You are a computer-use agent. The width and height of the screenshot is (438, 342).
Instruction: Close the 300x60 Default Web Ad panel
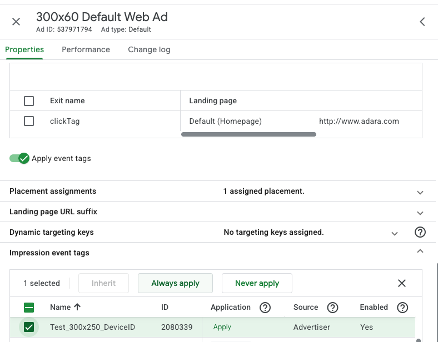(16, 22)
